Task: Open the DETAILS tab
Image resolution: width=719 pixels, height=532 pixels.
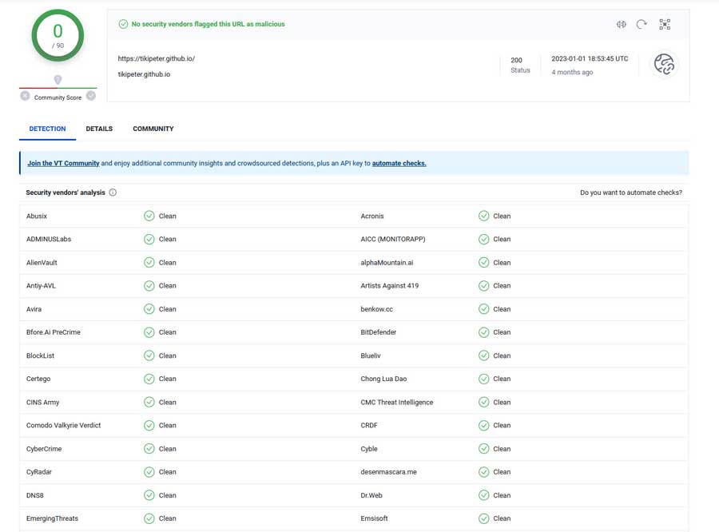Action: [x=99, y=129]
